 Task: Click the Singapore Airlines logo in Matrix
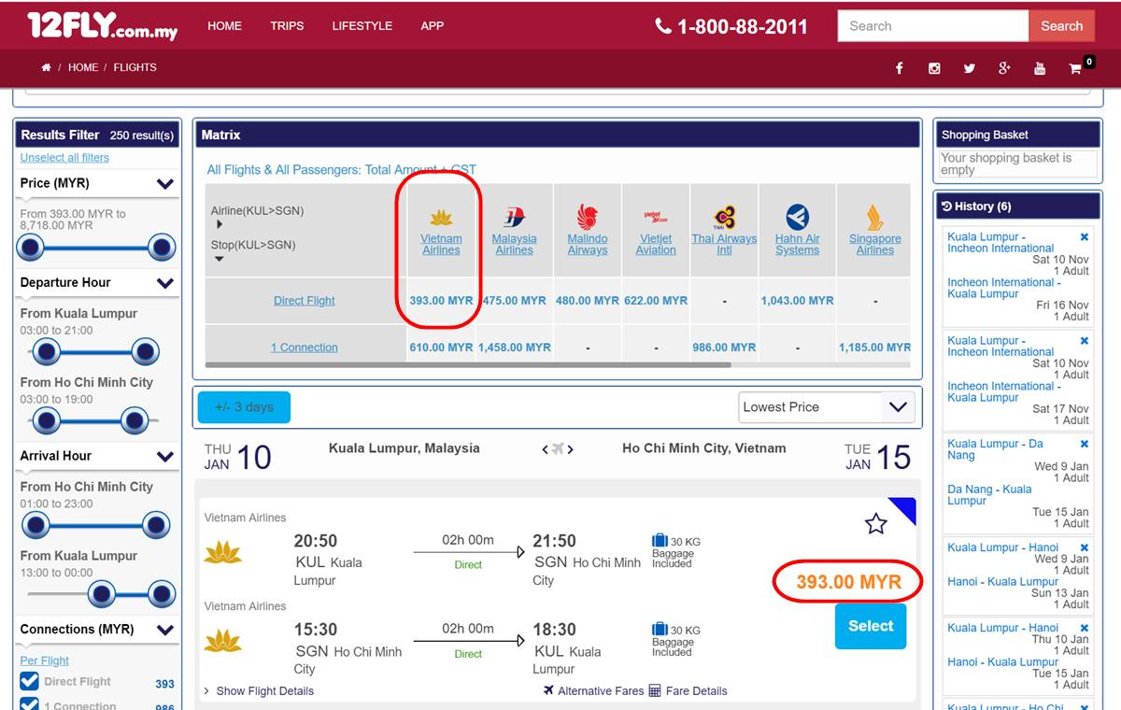click(875, 218)
